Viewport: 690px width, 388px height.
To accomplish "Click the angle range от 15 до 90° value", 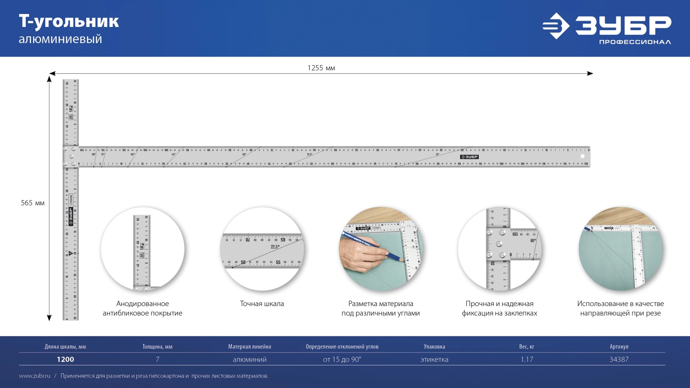I will pyautogui.click(x=342, y=359).
